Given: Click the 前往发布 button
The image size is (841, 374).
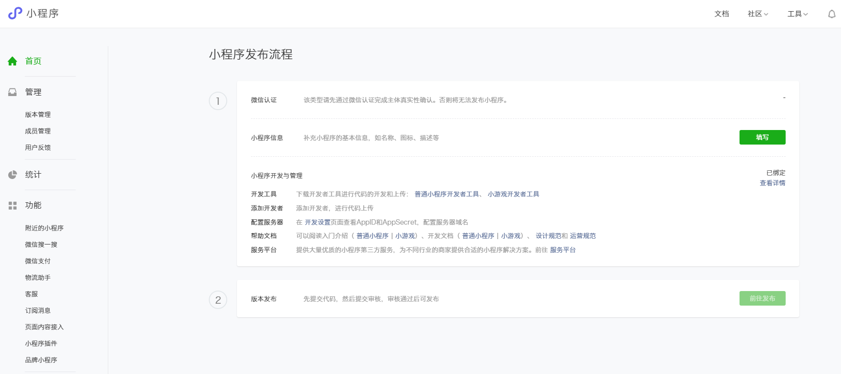Looking at the screenshot, I should [x=762, y=298].
